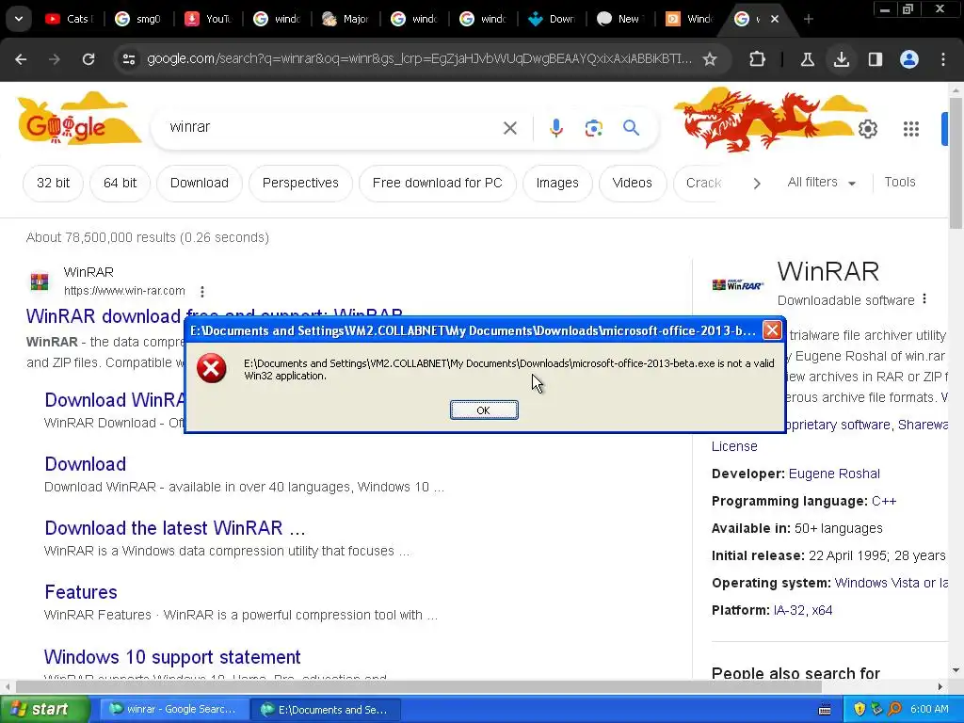Open the Chrome profile avatar
Screen dimensions: 964x723
[909, 59]
